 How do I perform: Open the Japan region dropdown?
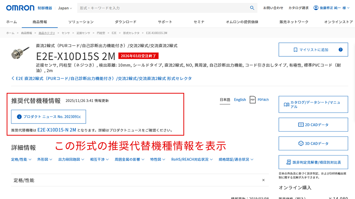point(65,8)
